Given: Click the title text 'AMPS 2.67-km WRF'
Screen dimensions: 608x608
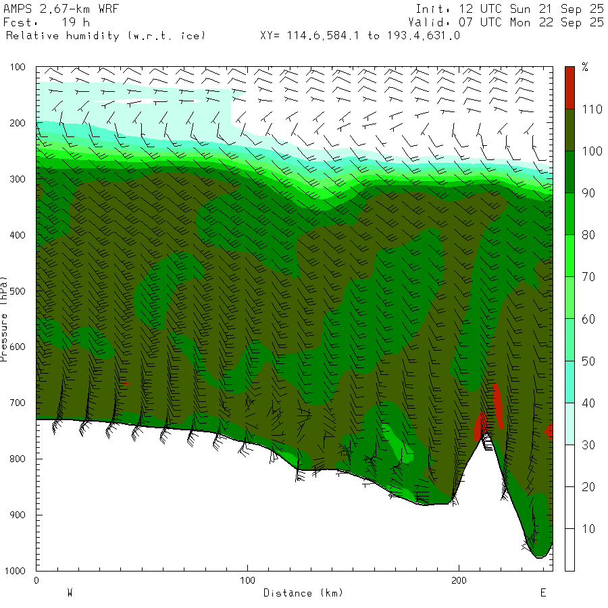Looking at the screenshot, I should tap(61, 9).
